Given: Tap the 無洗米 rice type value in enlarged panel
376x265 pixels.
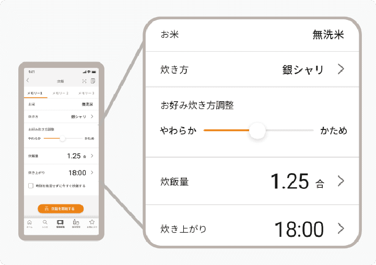Looking at the screenshot, I should (328, 35).
